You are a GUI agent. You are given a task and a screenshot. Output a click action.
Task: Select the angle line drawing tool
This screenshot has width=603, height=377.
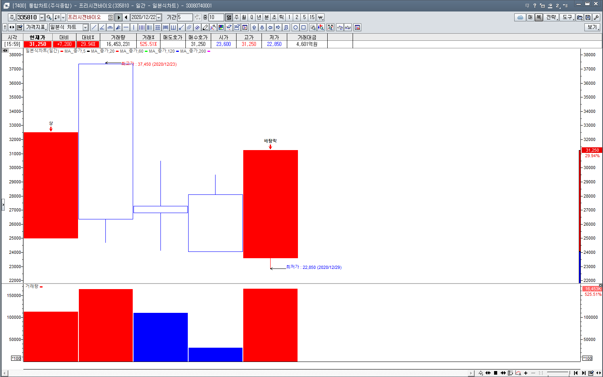point(102,27)
